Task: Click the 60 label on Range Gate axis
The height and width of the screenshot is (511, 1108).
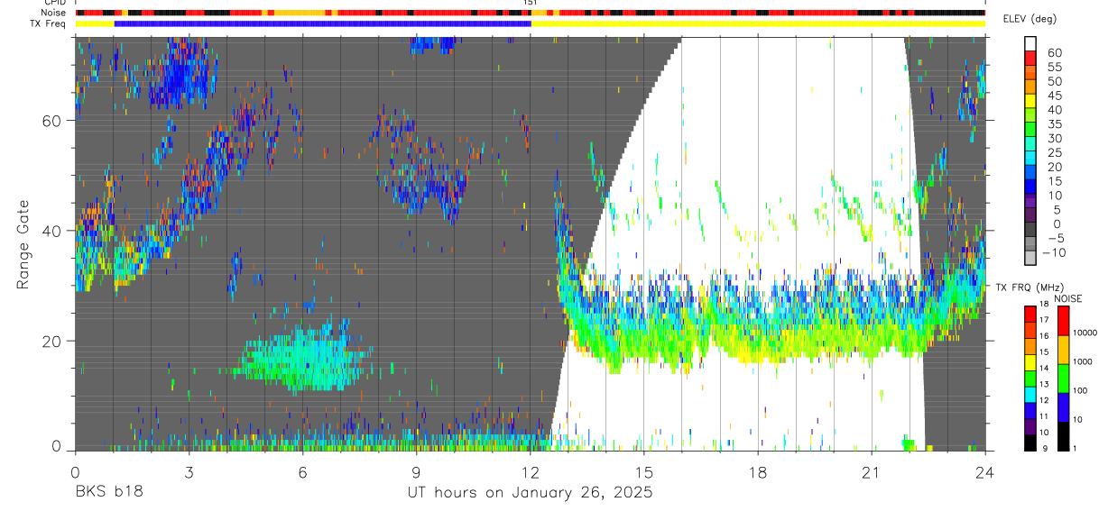Action: coord(52,121)
